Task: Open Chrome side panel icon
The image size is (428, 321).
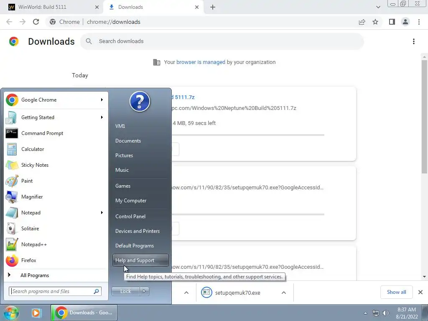Action: point(392,22)
